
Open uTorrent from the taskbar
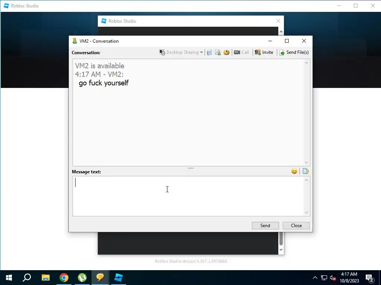click(82, 278)
